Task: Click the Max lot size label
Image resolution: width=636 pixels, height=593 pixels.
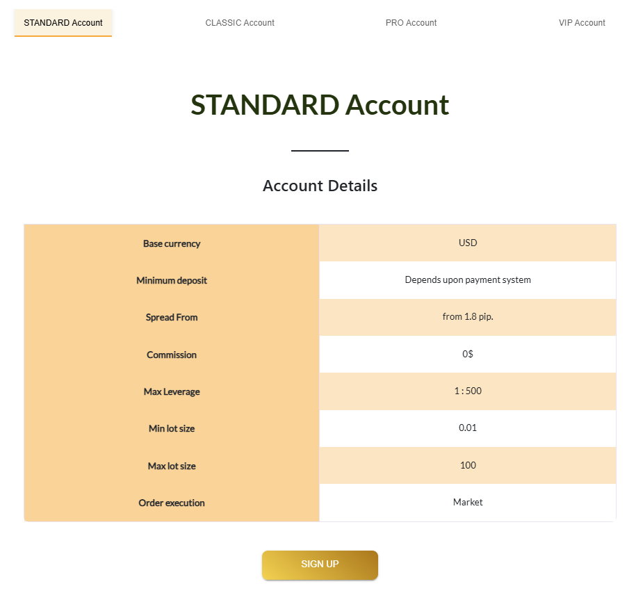Action: [x=172, y=466]
